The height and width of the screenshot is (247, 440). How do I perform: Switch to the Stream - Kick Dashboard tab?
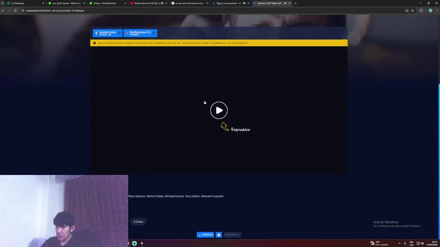pos(107,3)
